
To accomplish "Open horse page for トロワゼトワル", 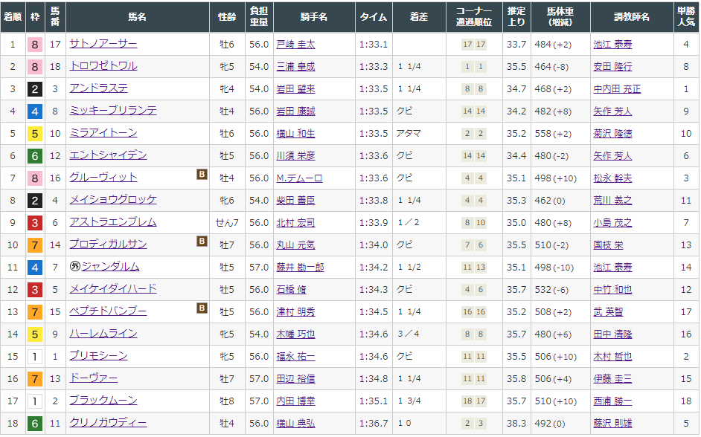I will pos(103,66).
